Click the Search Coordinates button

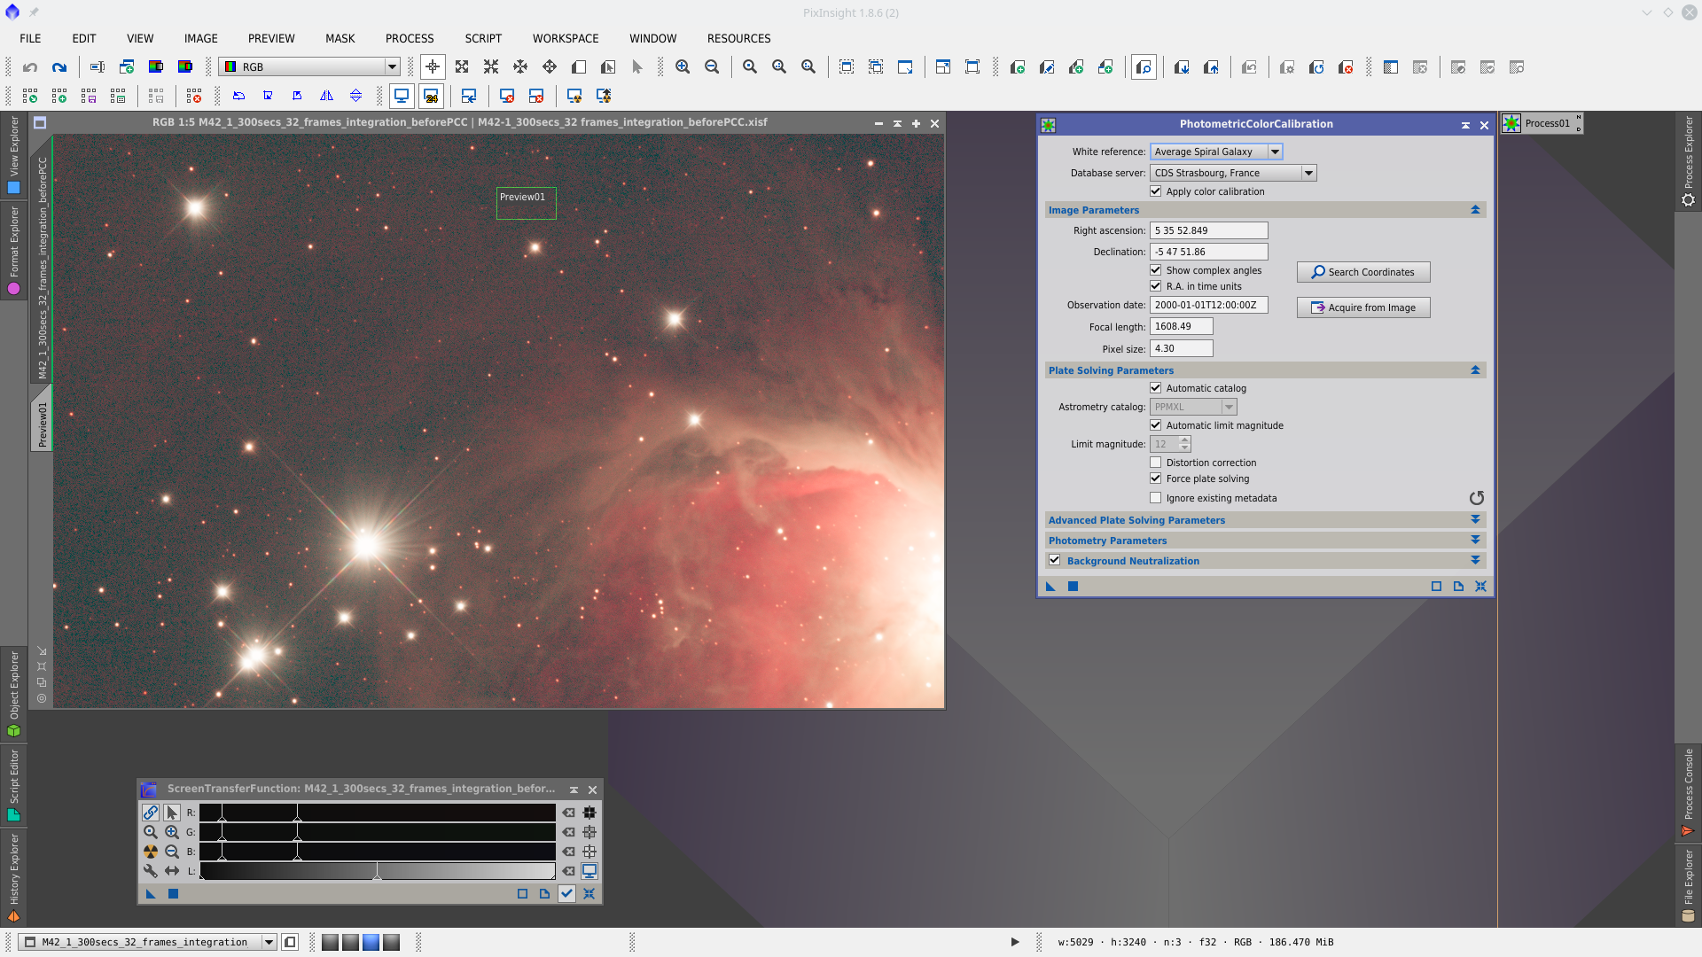pos(1363,272)
